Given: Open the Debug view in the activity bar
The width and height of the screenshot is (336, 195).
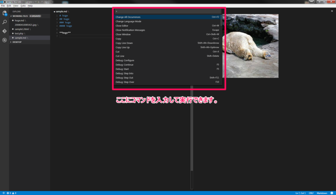Looking at the screenshot, I should (x=5, y=40).
